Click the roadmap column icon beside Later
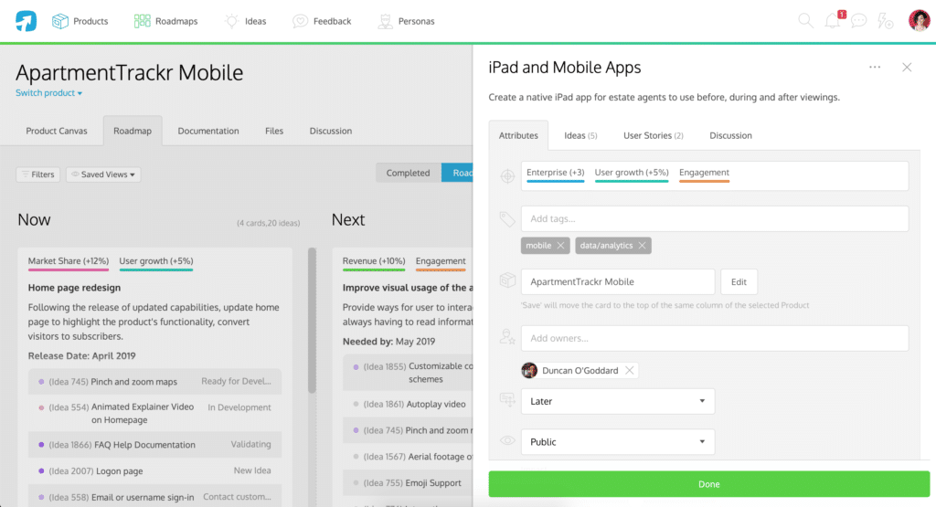The height and width of the screenshot is (507, 936). pyautogui.click(x=506, y=399)
